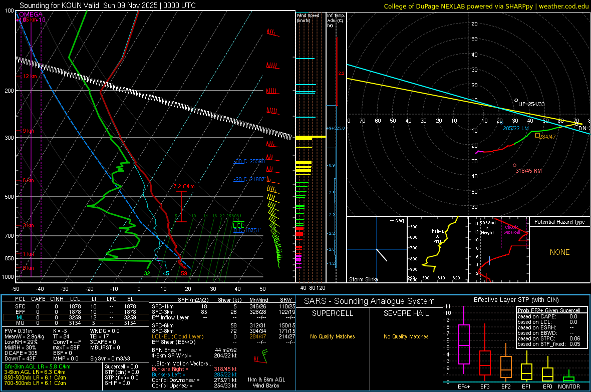Click the 1km & 6km AGL Wind Barbs icon
This screenshot has width=591, height=392.
(261, 356)
